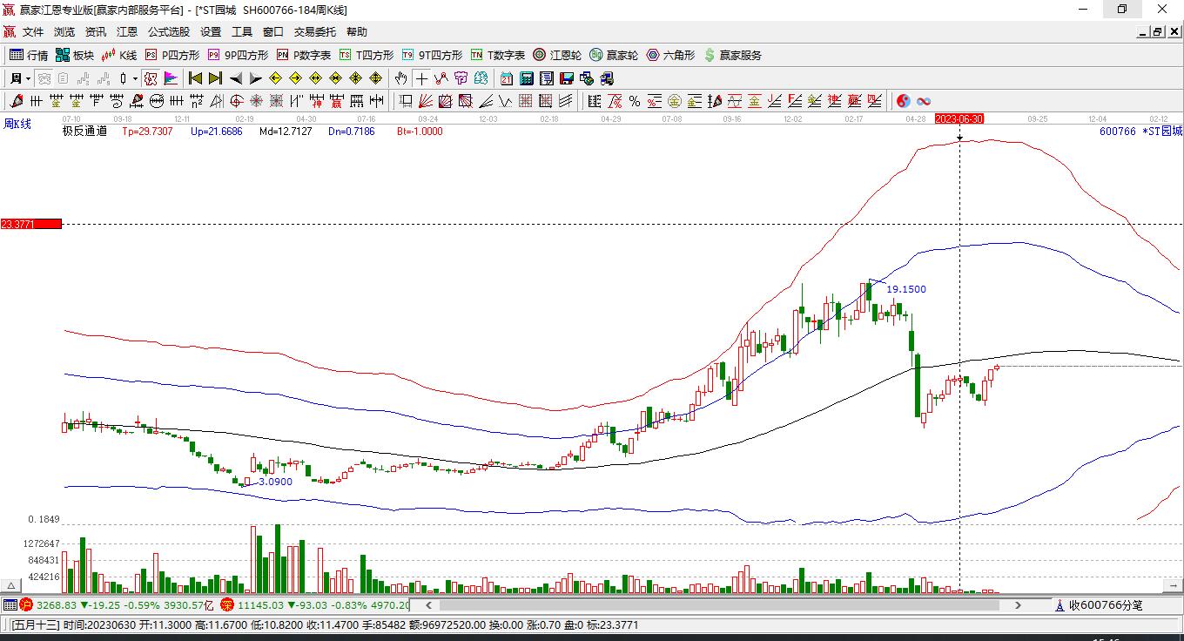
Task: Select the percent sign drawing tool
Action: (x=635, y=101)
